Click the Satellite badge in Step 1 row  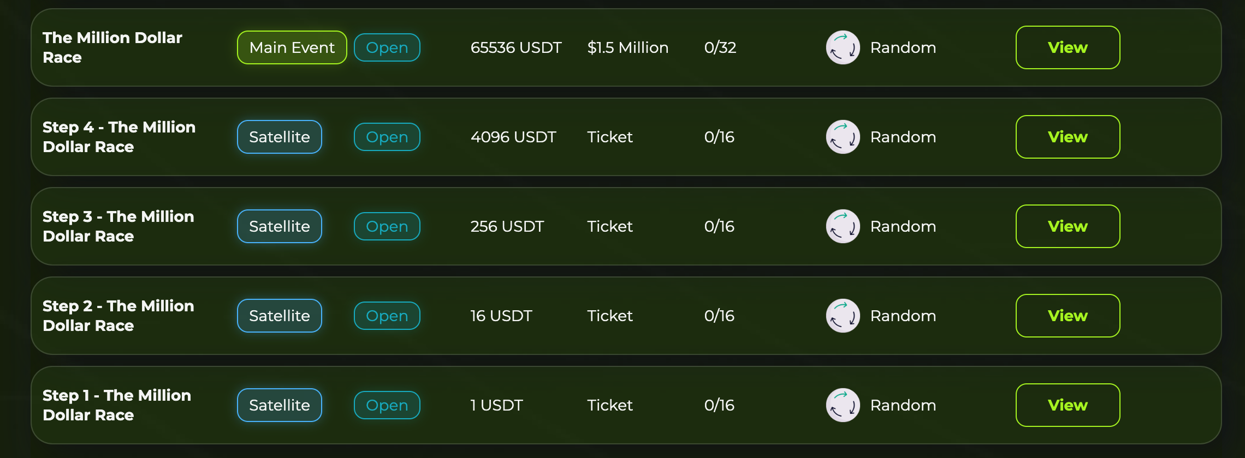[x=279, y=405]
